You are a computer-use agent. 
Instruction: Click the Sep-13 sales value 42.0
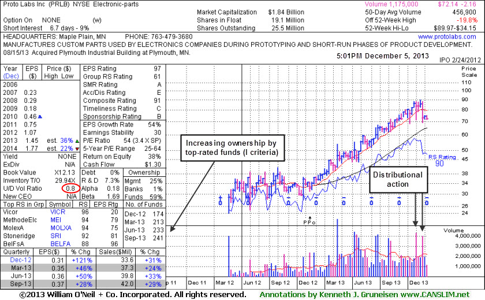coord(127,284)
